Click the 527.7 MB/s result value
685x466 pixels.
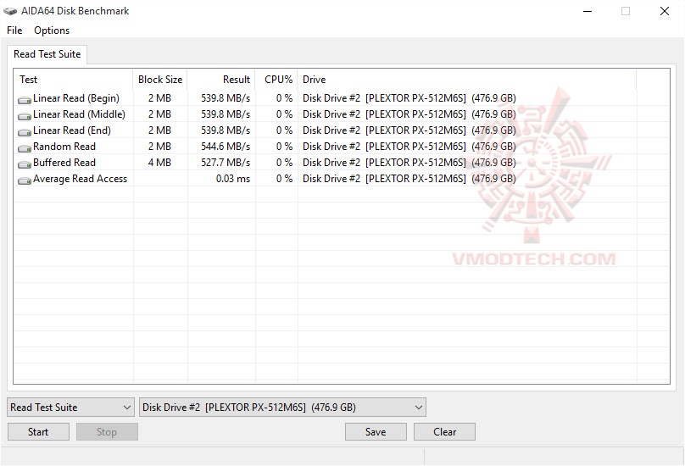click(226, 163)
